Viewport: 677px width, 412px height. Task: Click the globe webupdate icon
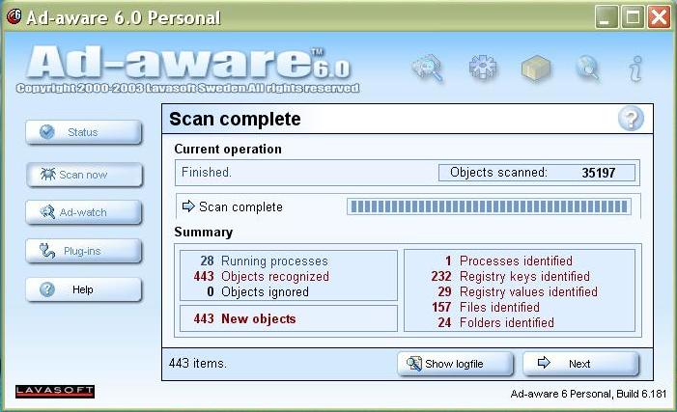[586, 69]
